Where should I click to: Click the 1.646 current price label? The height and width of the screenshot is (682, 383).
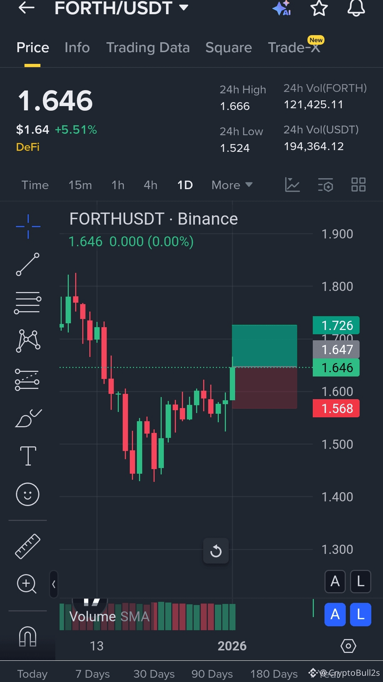(x=336, y=368)
